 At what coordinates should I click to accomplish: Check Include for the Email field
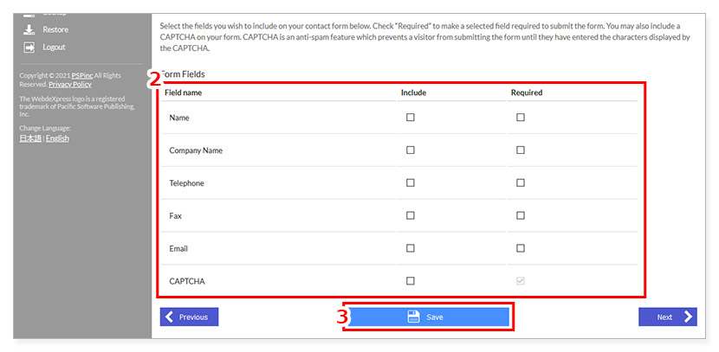[411, 248]
